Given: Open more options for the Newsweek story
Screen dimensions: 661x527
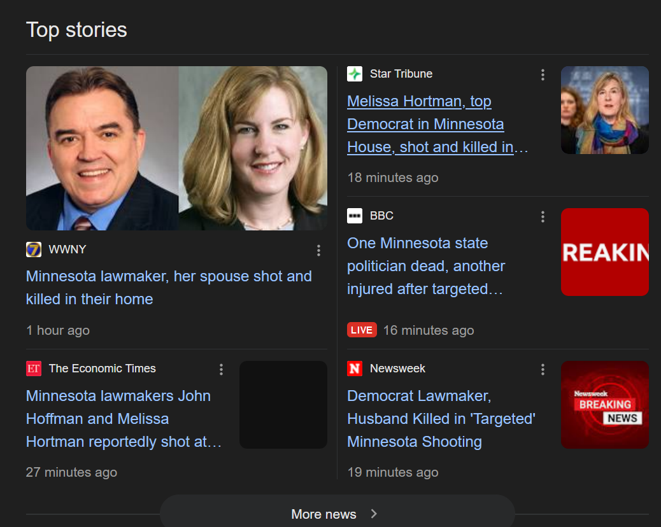Looking at the screenshot, I should [x=543, y=370].
